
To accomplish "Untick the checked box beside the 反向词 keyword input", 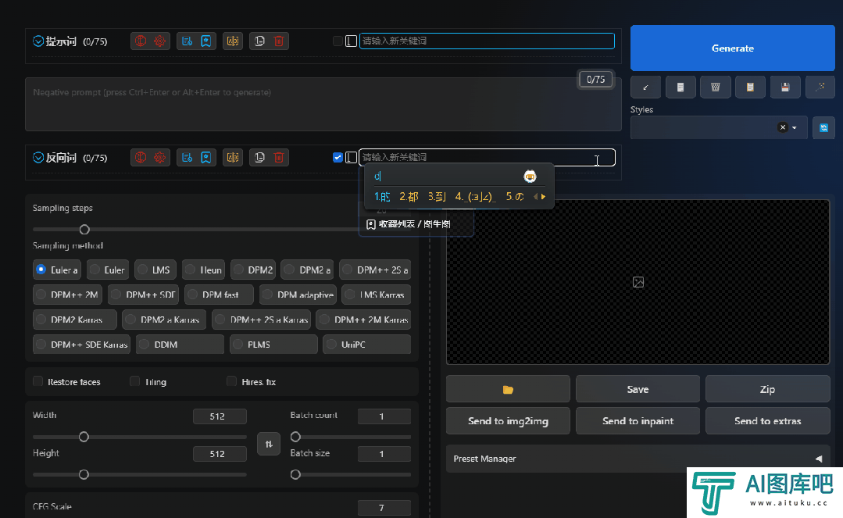I will click(x=338, y=158).
